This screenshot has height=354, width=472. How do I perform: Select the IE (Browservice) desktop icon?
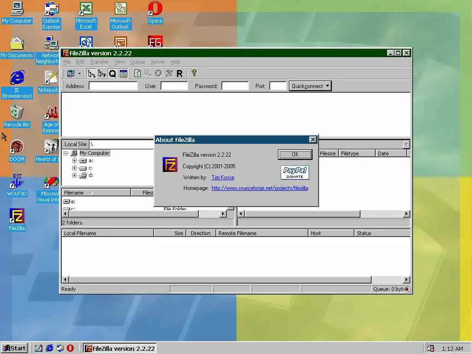point(17,85)
